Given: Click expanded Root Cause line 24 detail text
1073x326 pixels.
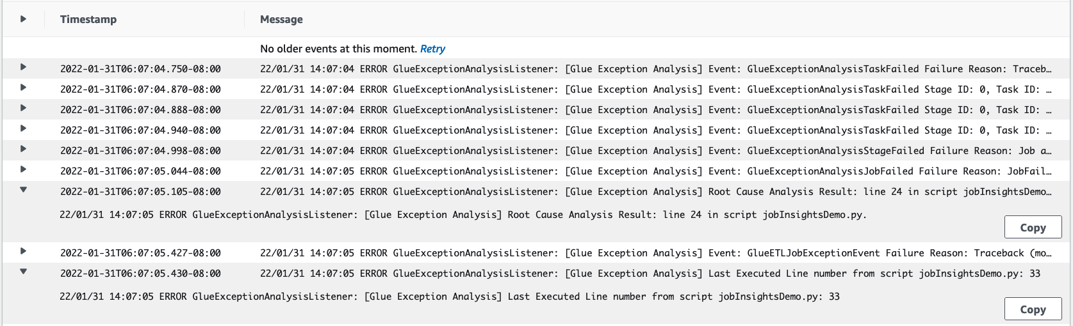Looking at the screenshot, I should pos(463,215).
